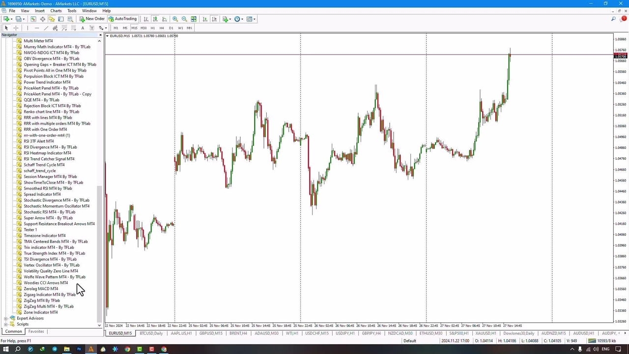This screenshot has height=354, width=629.
Task: Switch to the BTCUSD,Daily chart tab
Action: click(x=151, y=333)
